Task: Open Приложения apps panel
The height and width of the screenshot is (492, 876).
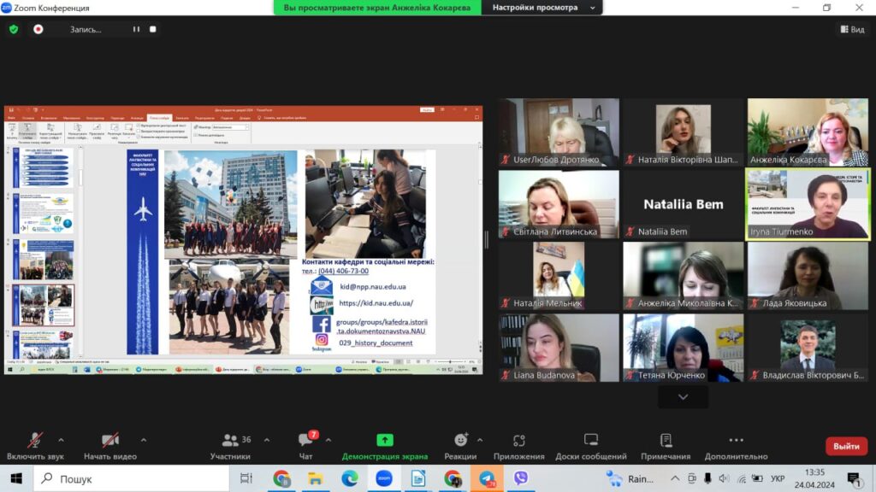Action: pyautogui.click(x=518, y=441)
